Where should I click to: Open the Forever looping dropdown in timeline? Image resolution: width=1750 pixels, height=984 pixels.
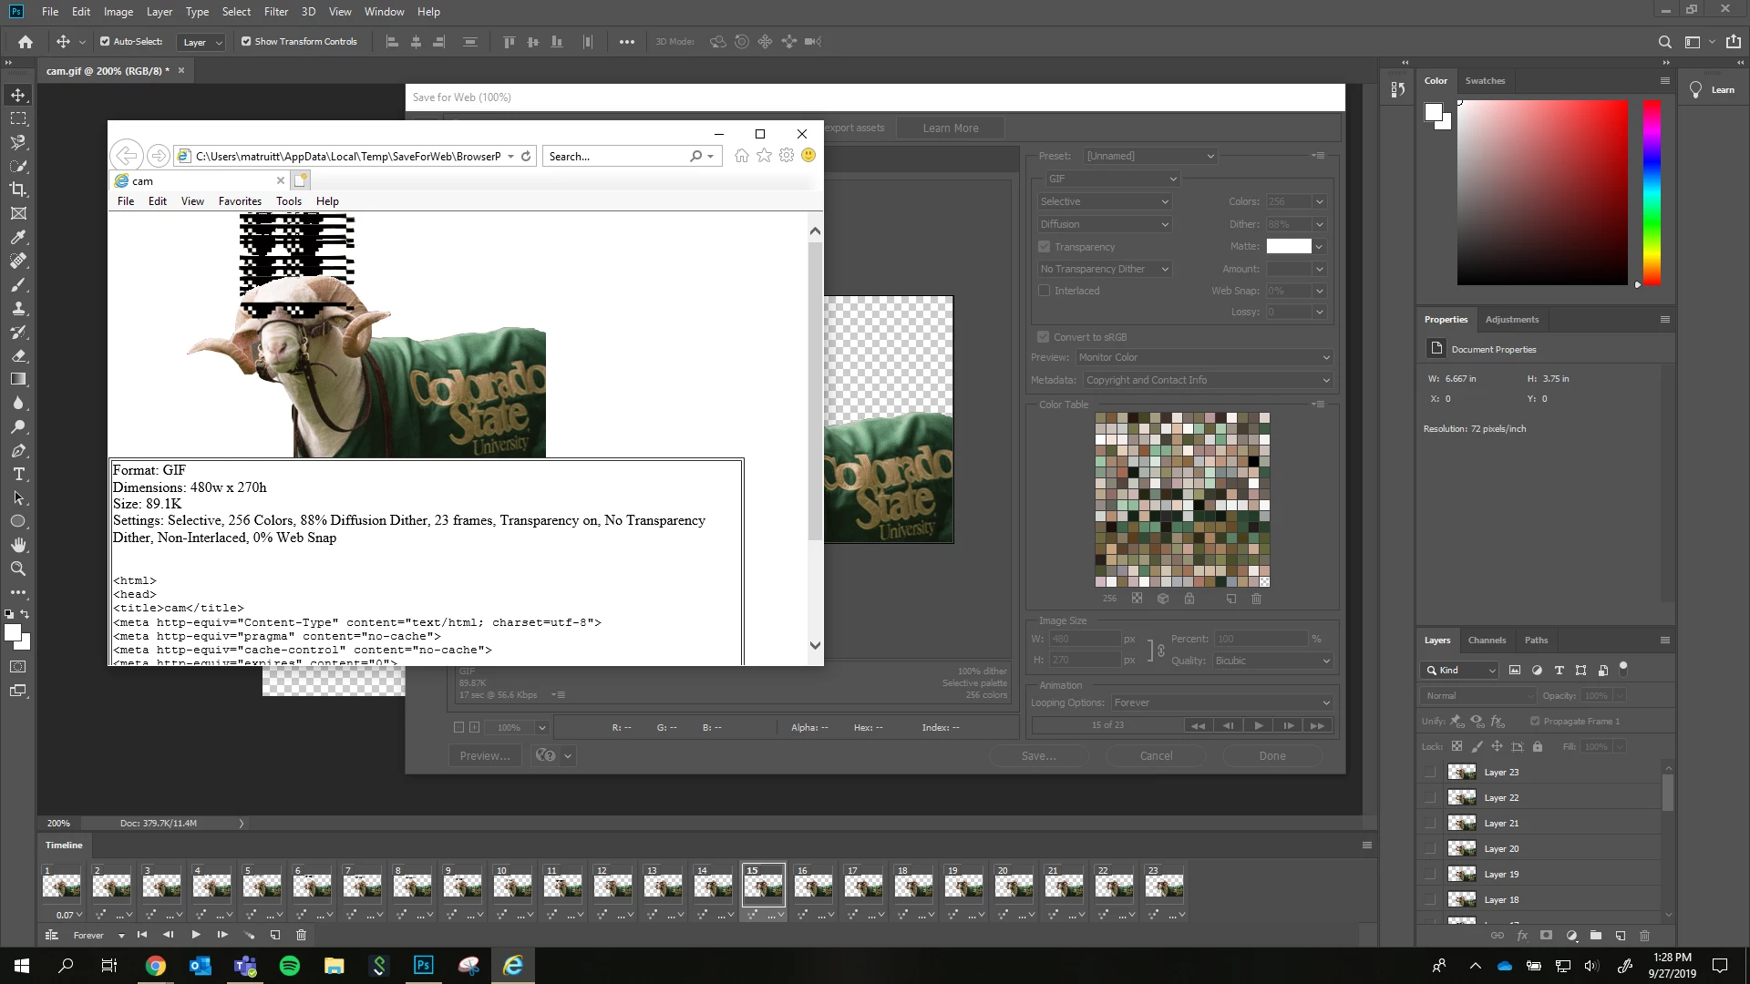(x=98, y=936)
